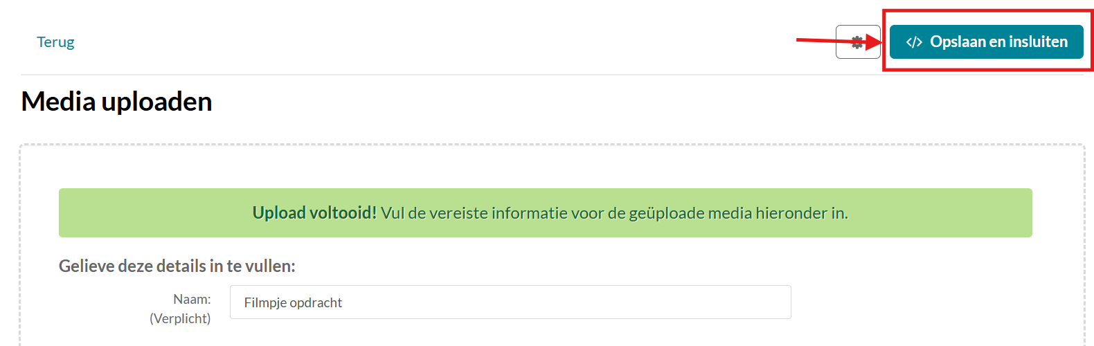The width and height of the screenshot is (1094, 346).
Task: Click the Filmpje opdracht text
Action: 293,302
